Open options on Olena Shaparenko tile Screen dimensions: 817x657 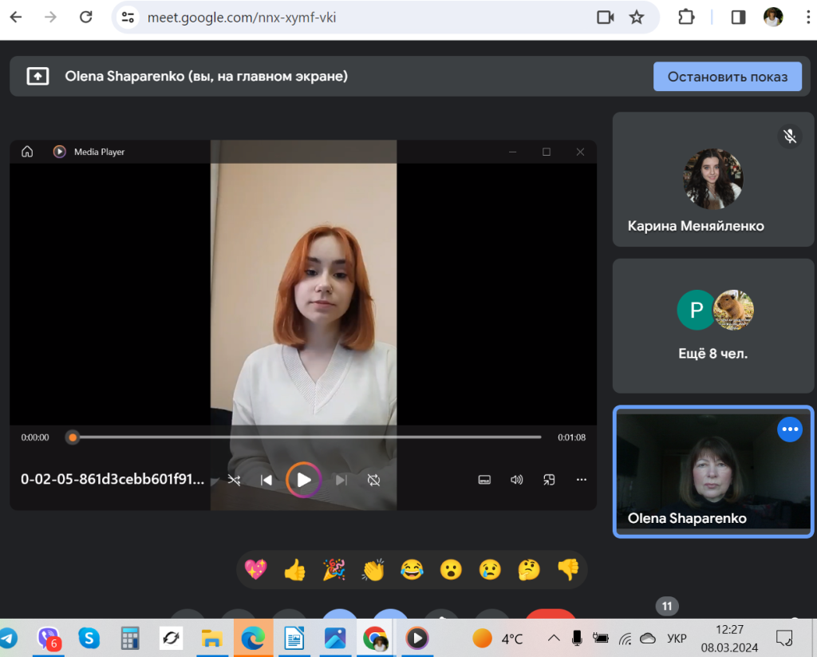click(790, 429)
